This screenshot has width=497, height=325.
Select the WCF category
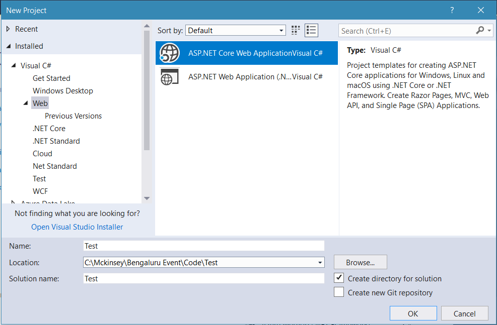tap(39, 191)
